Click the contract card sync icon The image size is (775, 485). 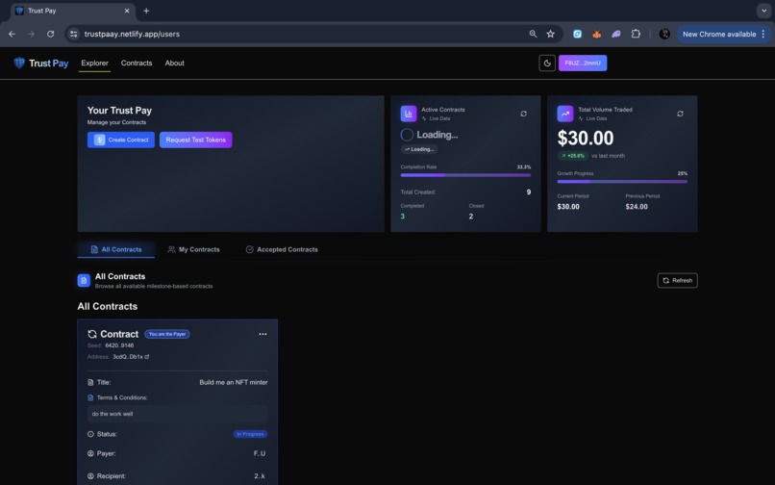click(x=92, y=334)
